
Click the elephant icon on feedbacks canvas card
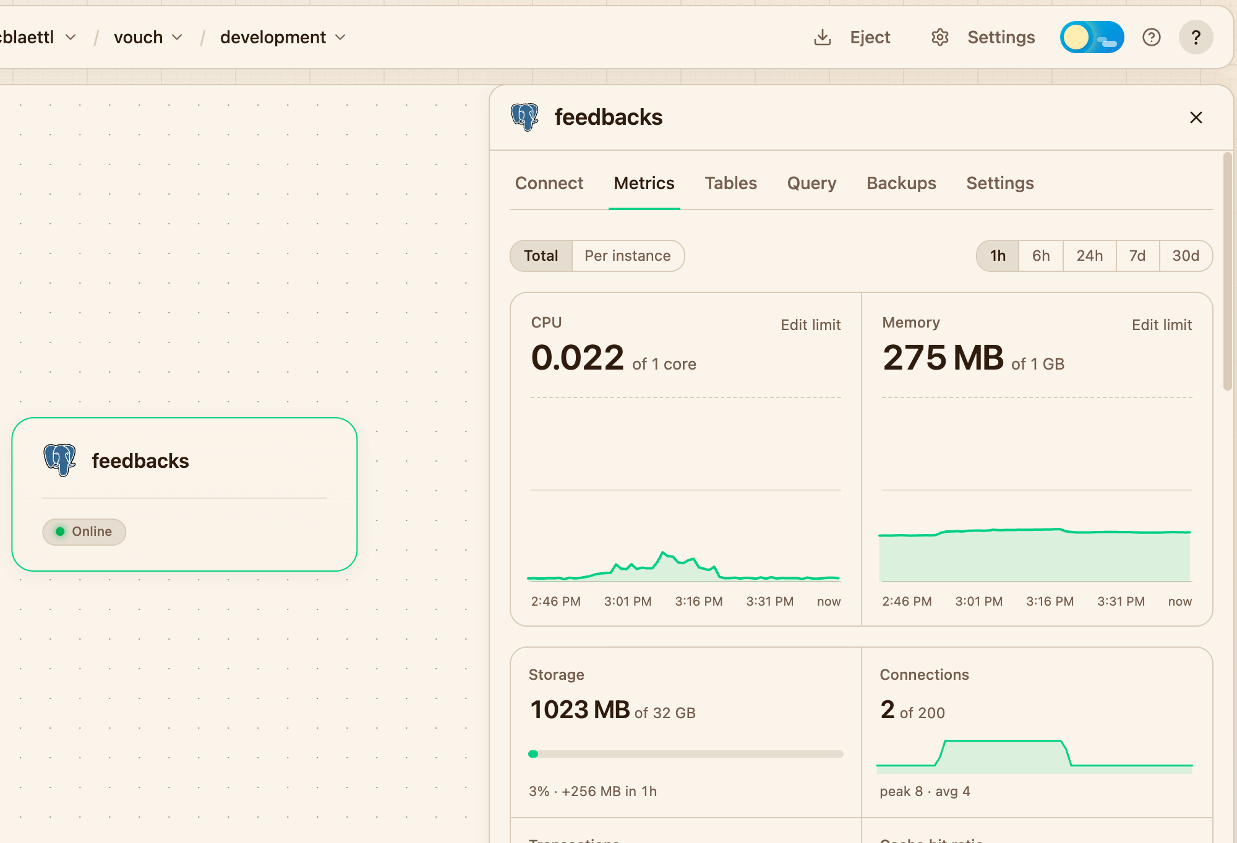(x=59, y=460)
